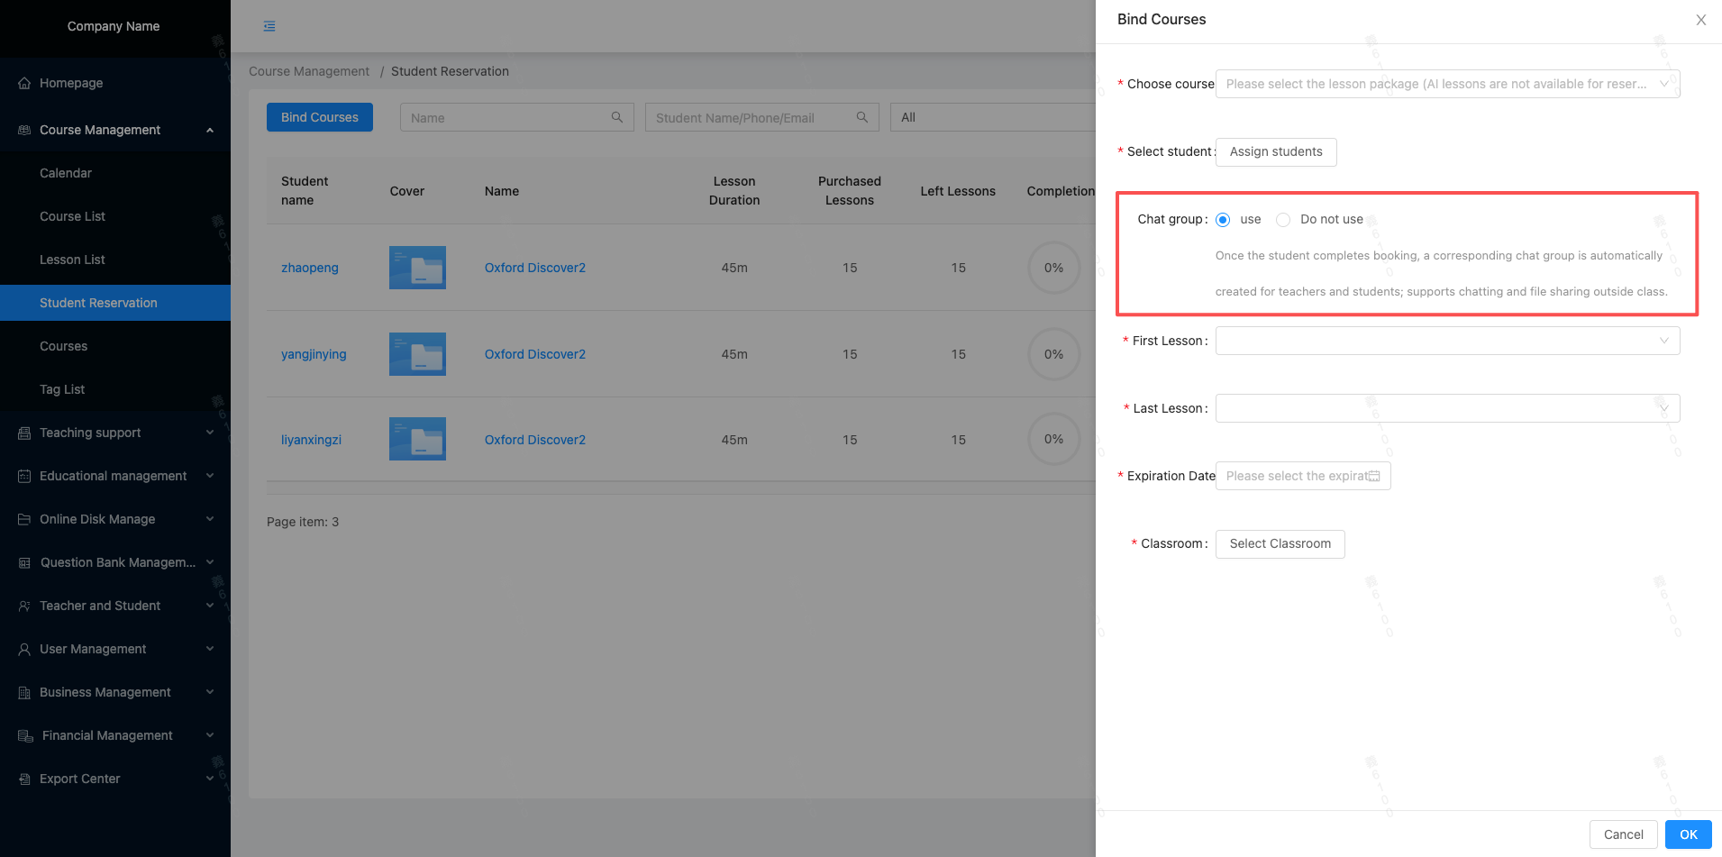Click zhaopeng's Oxford Discover2 cover thumbnail
The height and width of the screenshot is (857, 1722).
pos(417,268)
